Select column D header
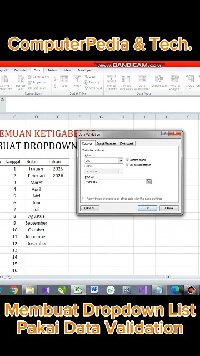 pyautogui.click(x=36, y=117)
